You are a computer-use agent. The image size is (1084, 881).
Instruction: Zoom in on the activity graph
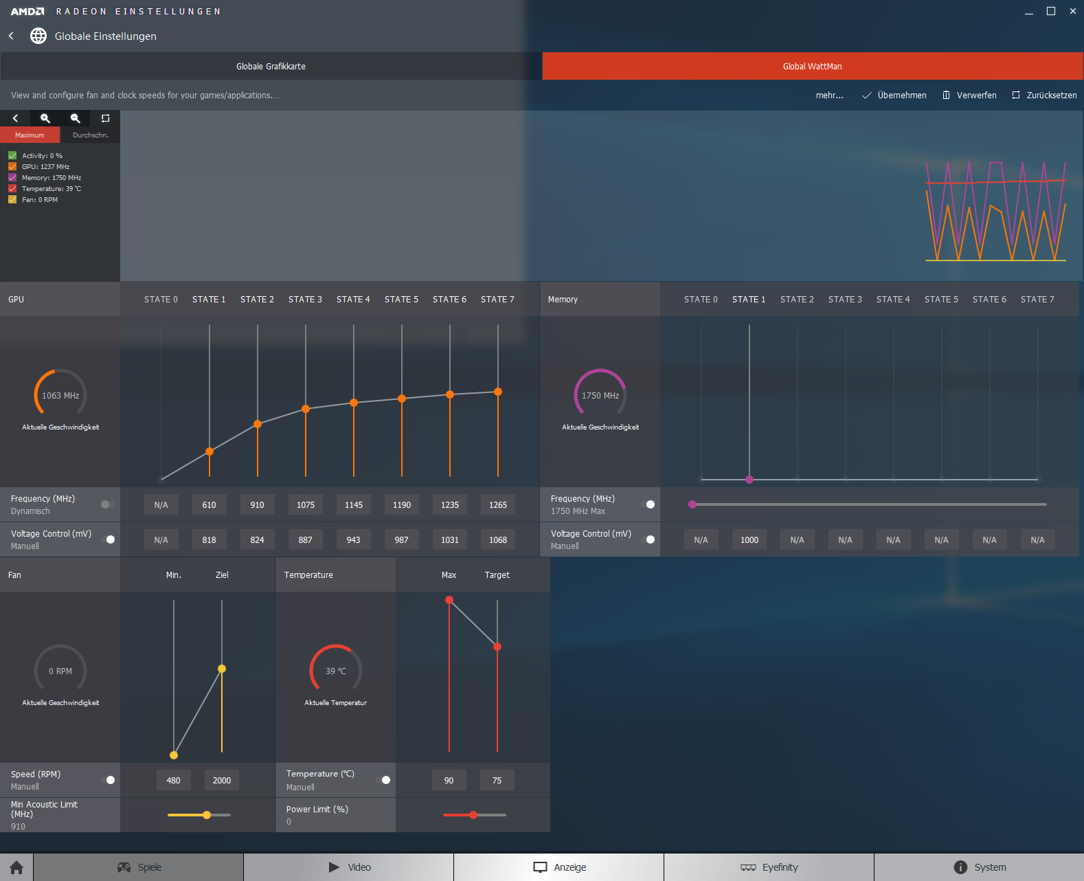tap(45, 118)
